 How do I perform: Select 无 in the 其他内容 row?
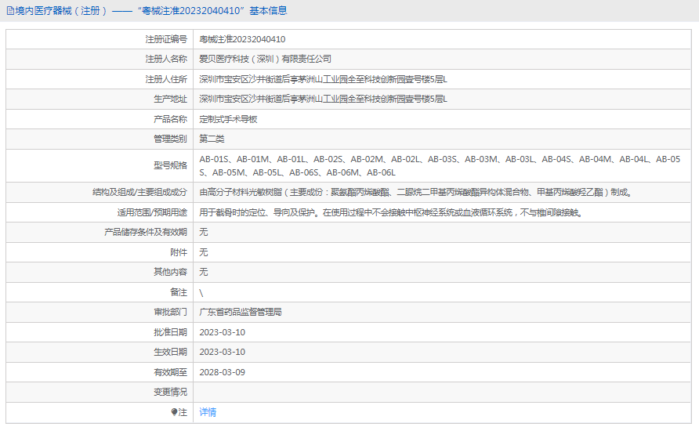pos(203,272)
